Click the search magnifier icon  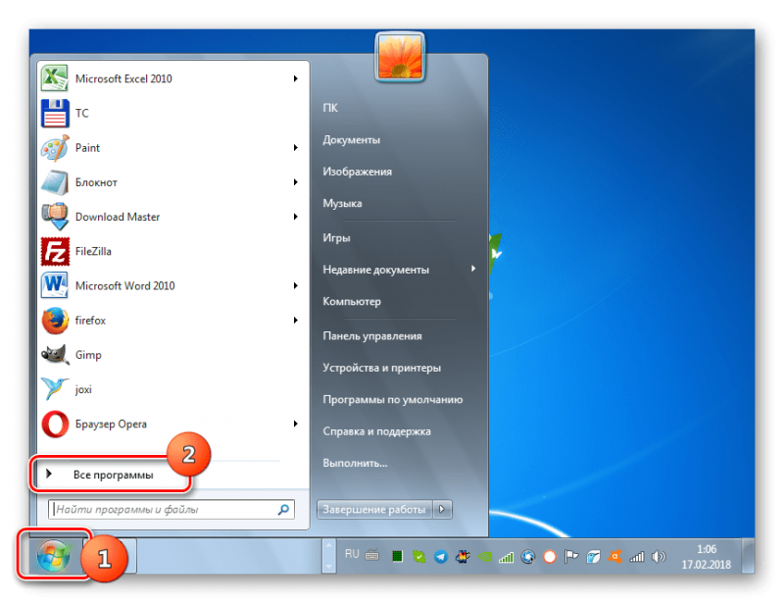[283, 510]
